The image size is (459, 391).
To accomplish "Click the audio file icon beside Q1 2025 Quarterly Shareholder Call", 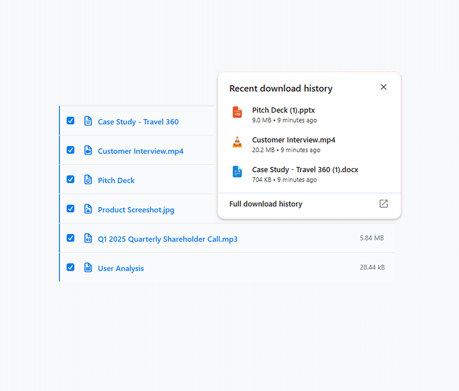I will coord(88,238).
